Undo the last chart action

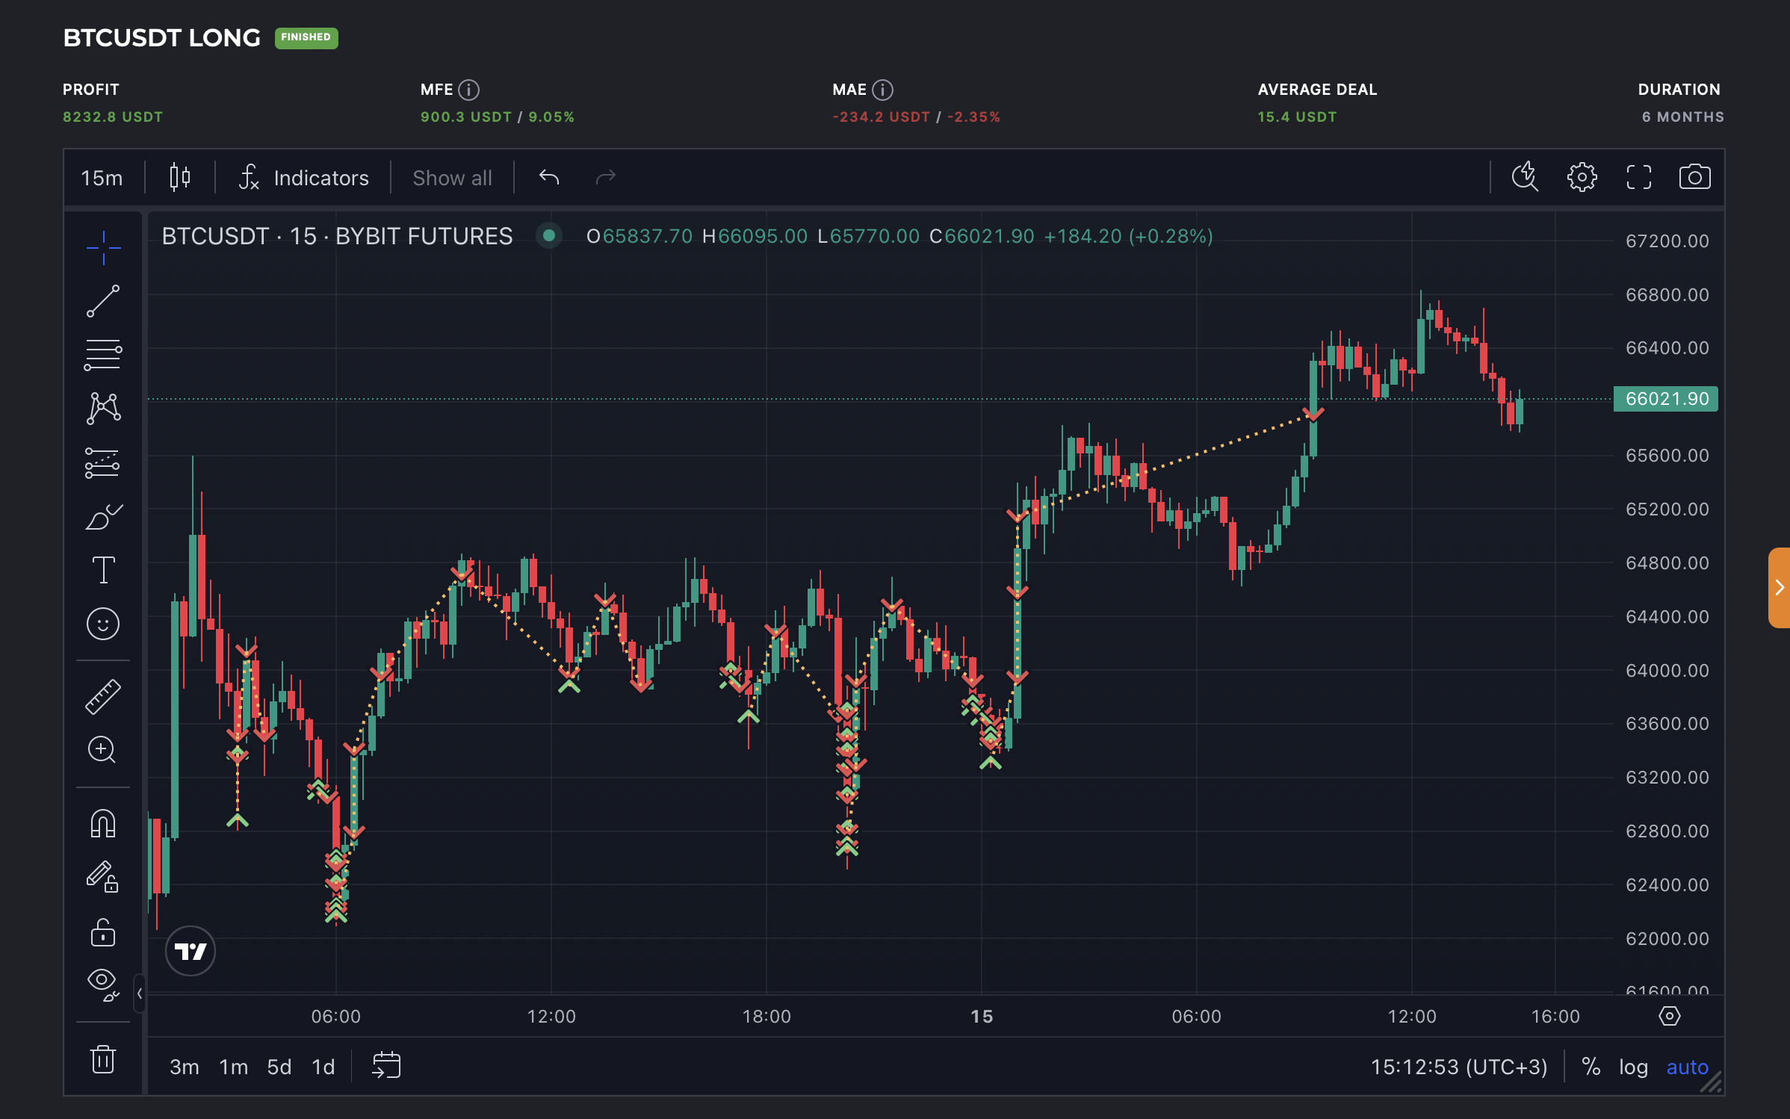coord(549,177)
